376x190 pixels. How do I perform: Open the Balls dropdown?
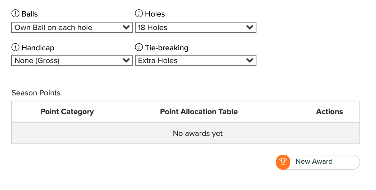pyautogui.click(x=72, y=27)
